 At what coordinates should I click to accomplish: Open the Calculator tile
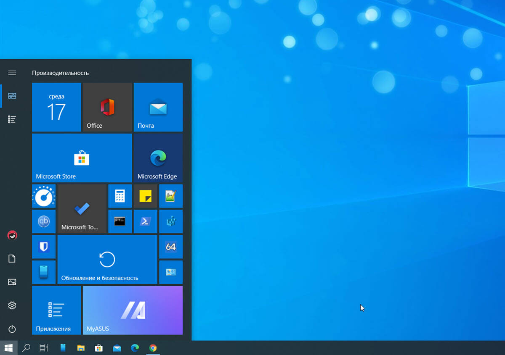click(x=120, y=196)
